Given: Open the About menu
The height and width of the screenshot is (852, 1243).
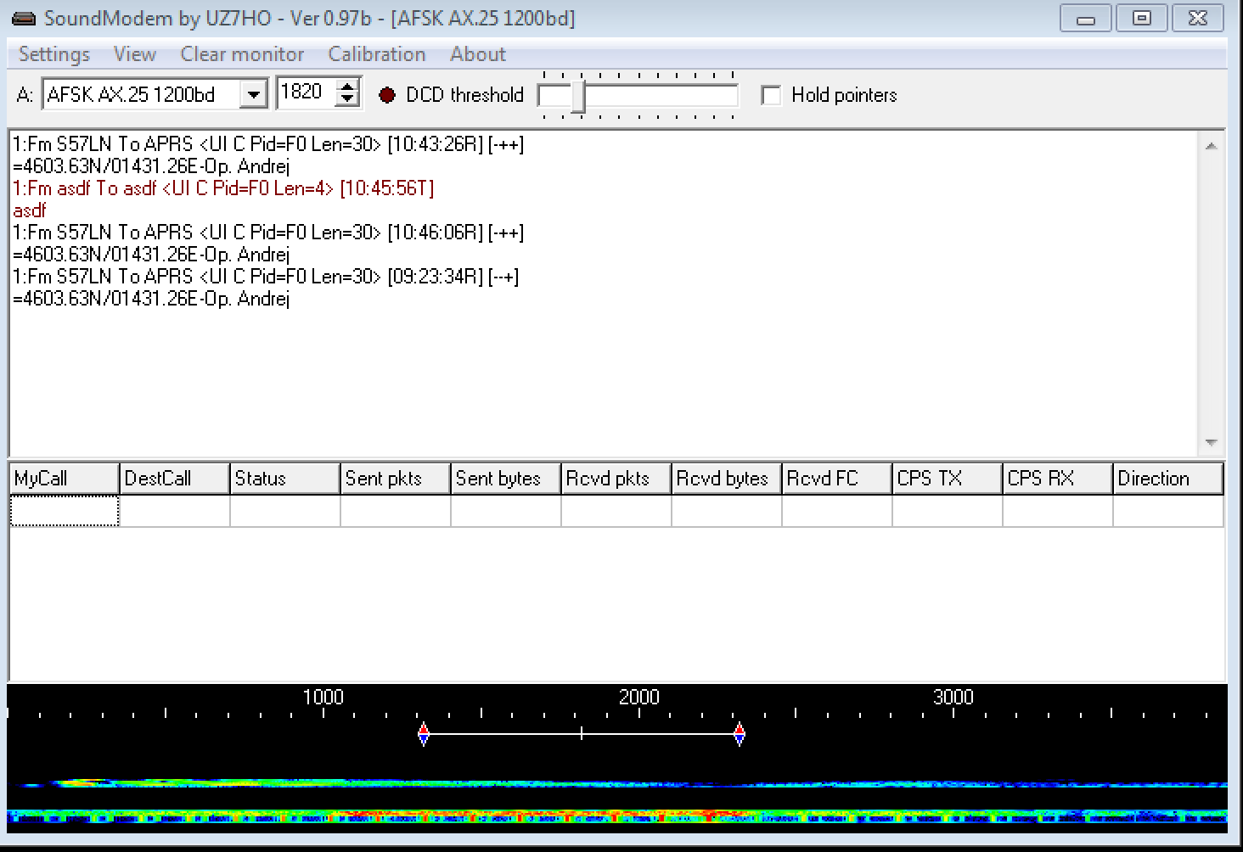Looking at the screenshot, I should click(x=478, y=54).
